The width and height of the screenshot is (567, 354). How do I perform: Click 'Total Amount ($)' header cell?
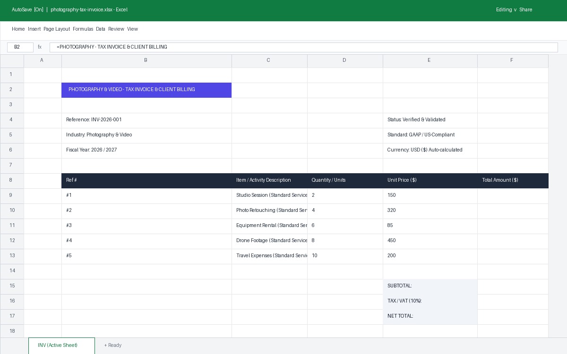pyautogui.click(x=513, y=181)
